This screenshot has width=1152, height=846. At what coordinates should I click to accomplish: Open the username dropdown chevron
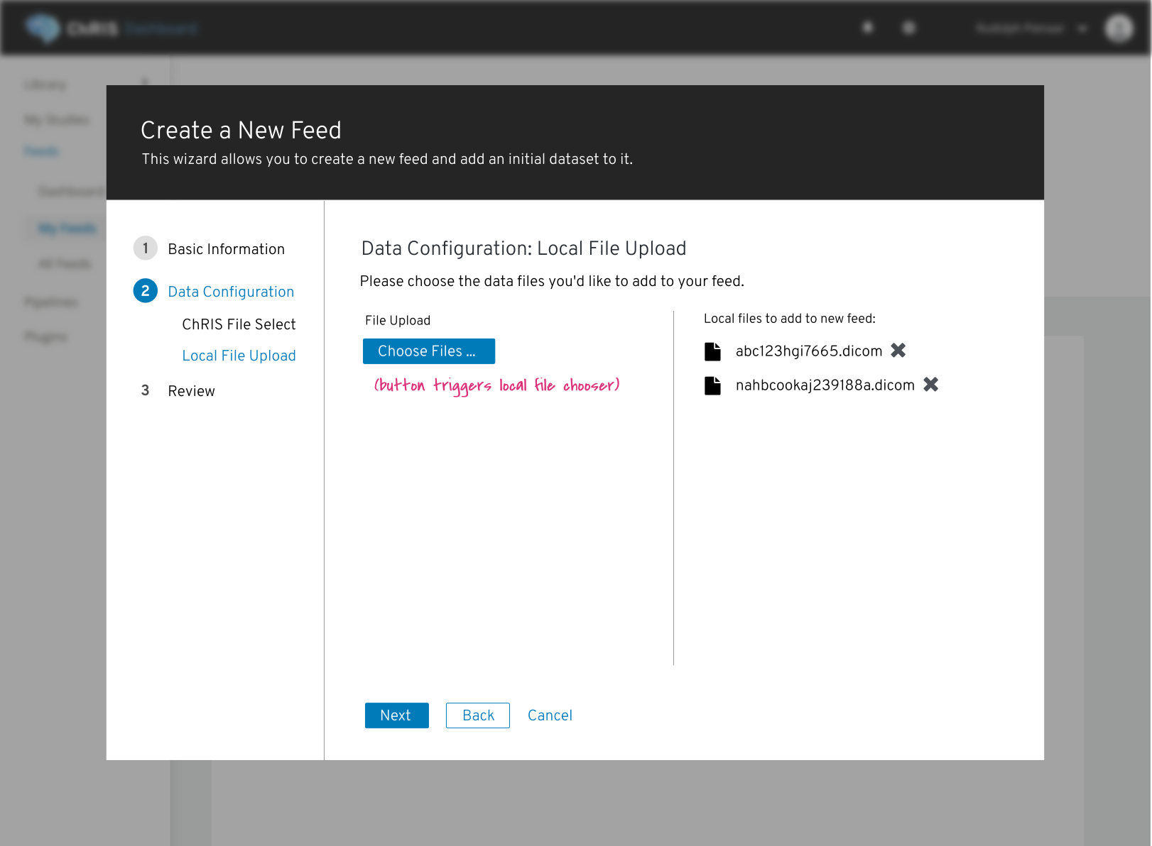pyautogui.click(x=1082, y=28)
